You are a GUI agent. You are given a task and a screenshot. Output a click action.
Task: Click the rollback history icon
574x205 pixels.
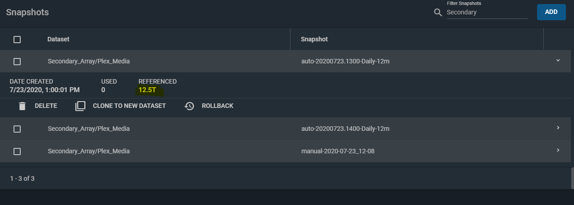[x=190, y=106]
